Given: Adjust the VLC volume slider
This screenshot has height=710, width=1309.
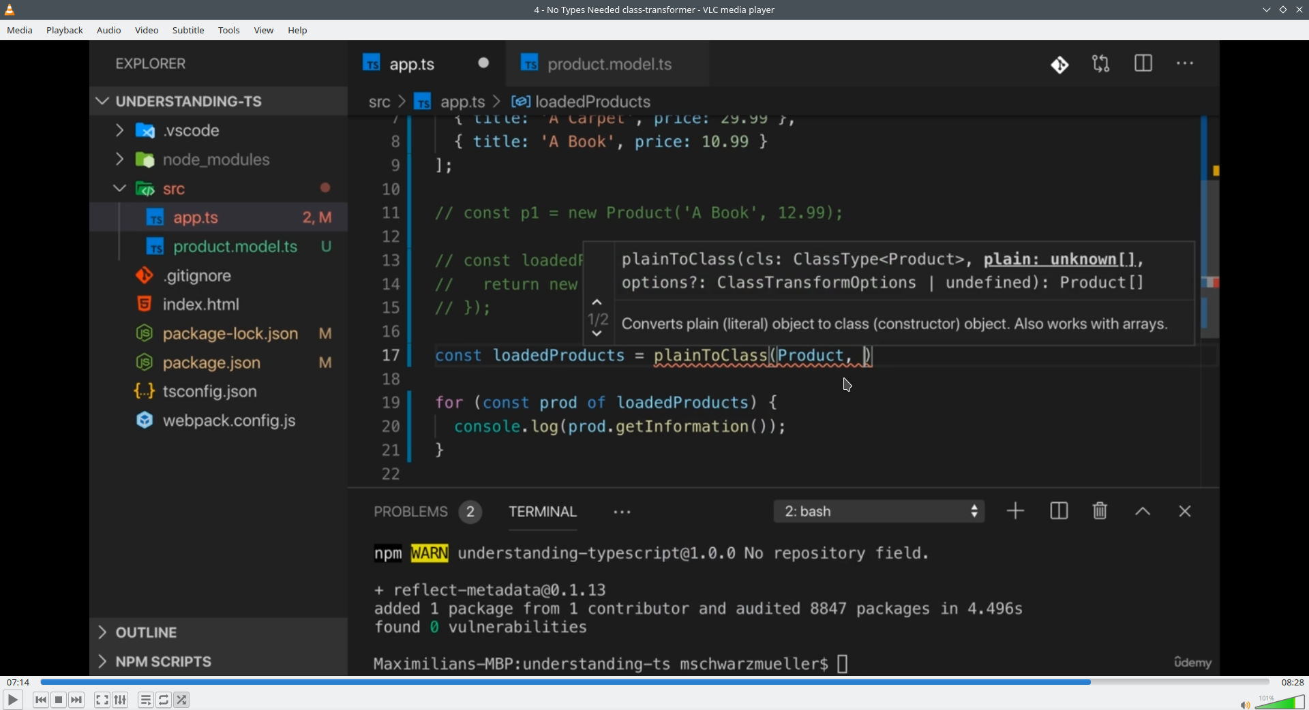Looking at the screenshot, I should [x=1280, y=702].
